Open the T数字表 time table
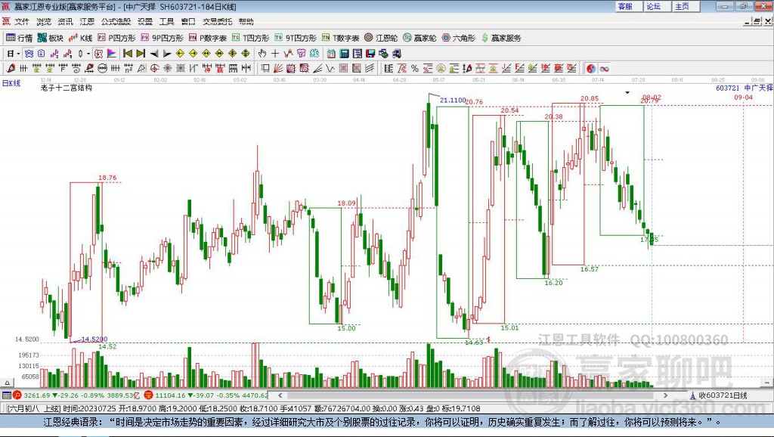The image size is (774, 437). click(x=340, y=38)
